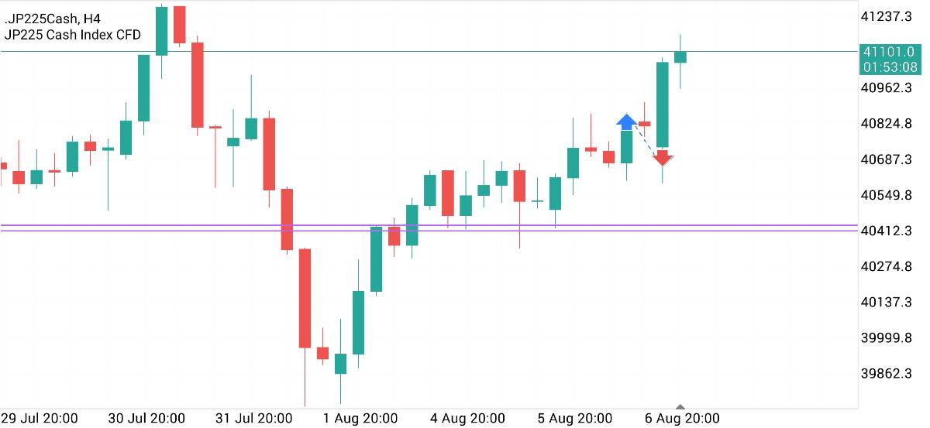Select the tall red candle bottoming near 39999

click(305, 298)
